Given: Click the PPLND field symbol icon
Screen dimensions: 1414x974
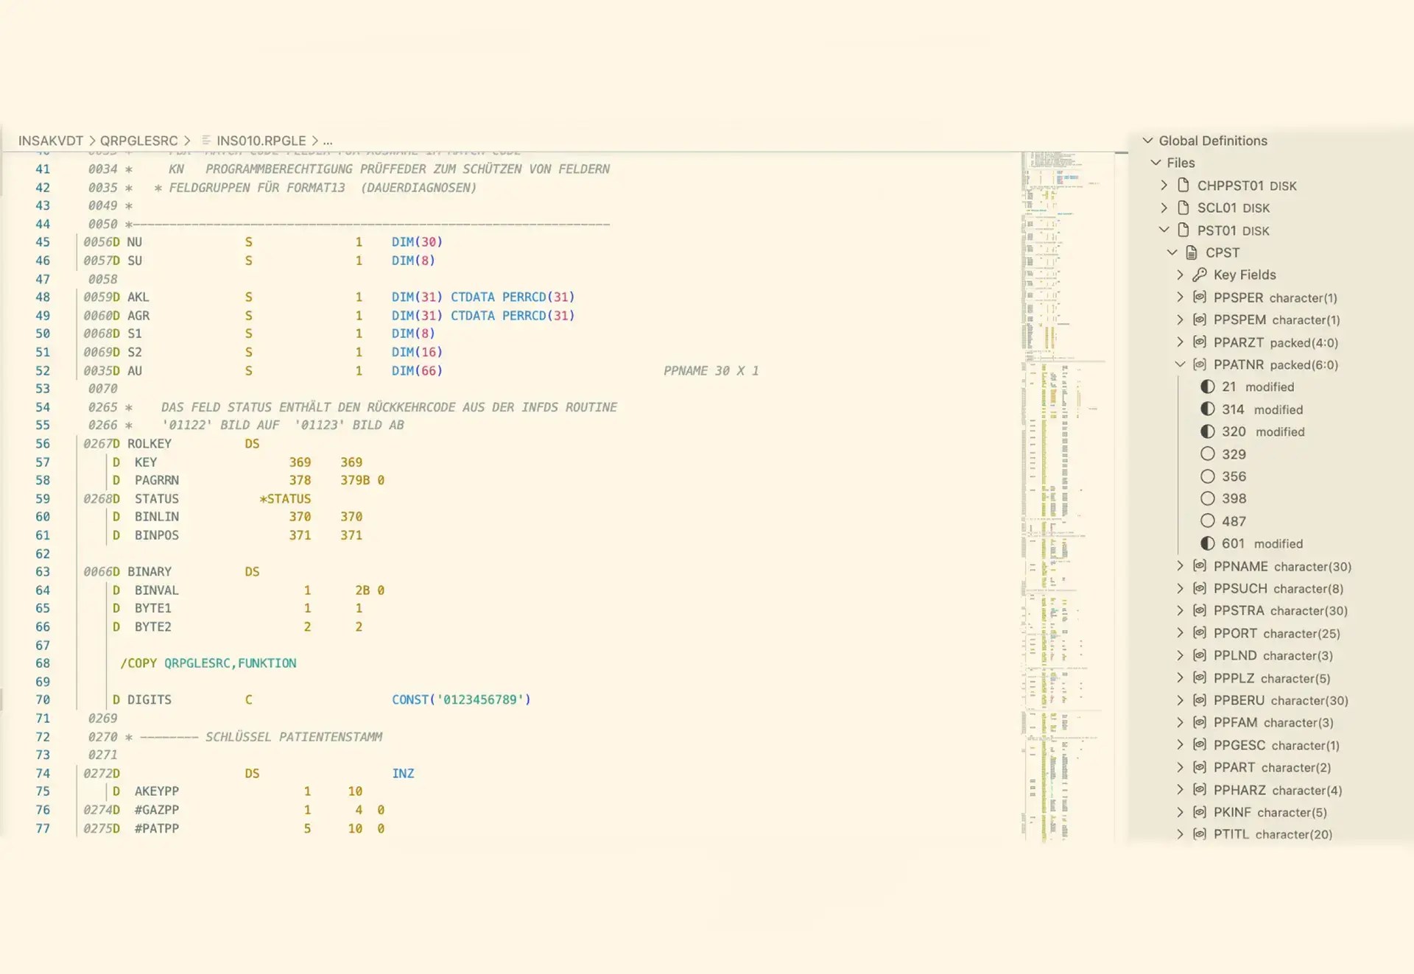Looking at the screenshot, I should click(x=1200, y=655).
